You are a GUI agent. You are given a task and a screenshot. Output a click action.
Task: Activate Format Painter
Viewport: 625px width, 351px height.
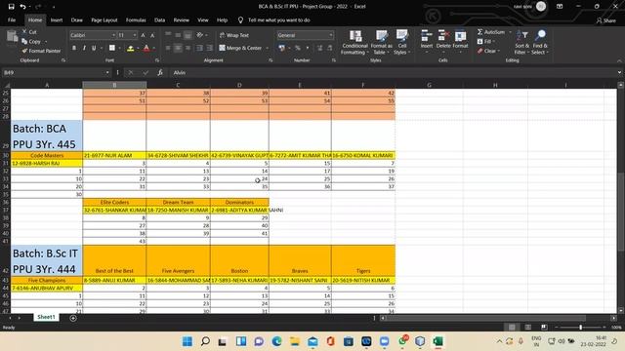[41, 51]
